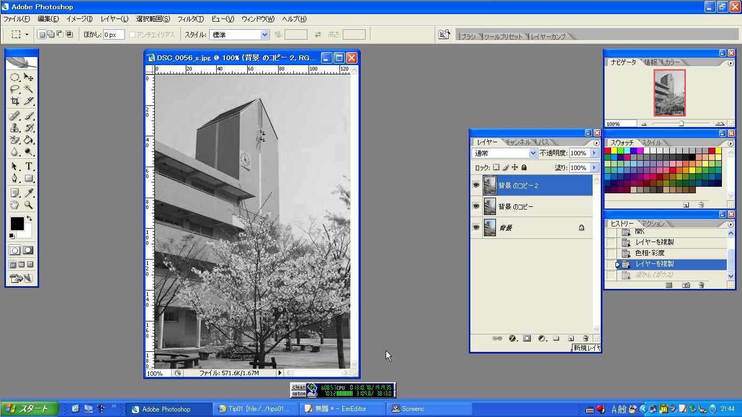Choose the Hand tool
The width and height of the screenshot is (742, 417).
pos(15,205)
